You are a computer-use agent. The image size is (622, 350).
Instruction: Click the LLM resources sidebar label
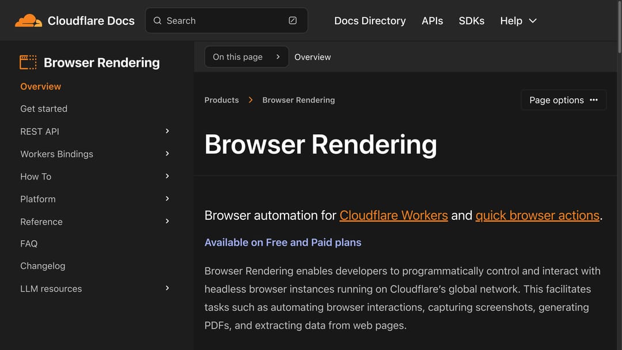51,288
